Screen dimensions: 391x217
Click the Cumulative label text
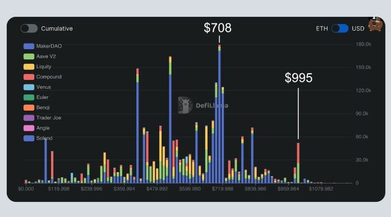click(57, 29)
